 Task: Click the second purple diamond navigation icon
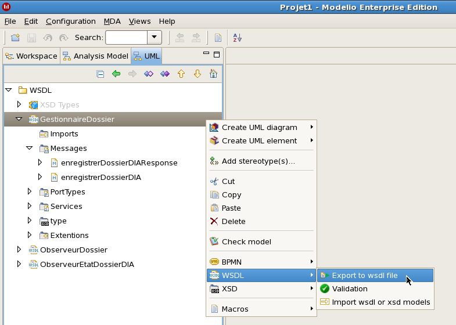click(165, 74)
